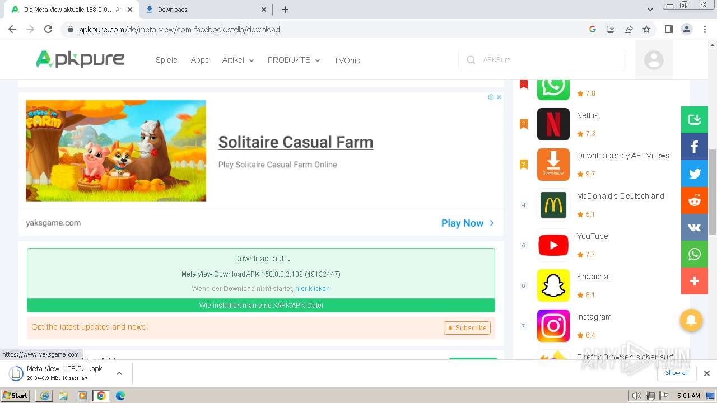
Task: Close the Solitaire ad with X
Action: (499, 97)
